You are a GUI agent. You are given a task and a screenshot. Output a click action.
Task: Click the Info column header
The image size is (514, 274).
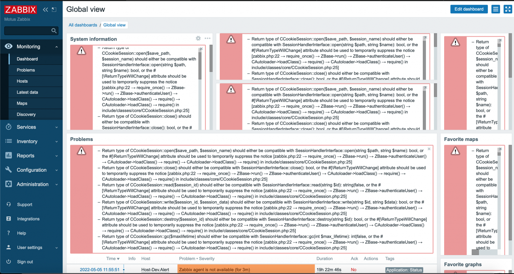(x=132, y=258)
